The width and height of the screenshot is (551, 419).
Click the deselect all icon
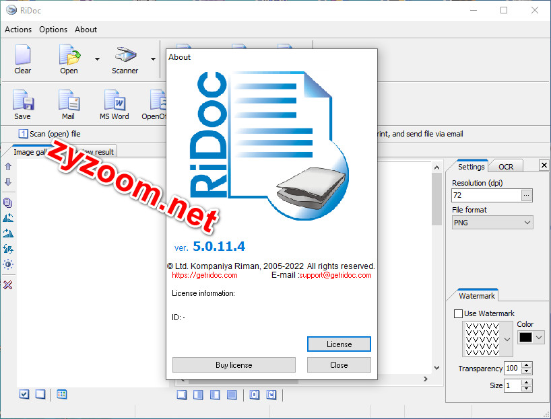click(40, 394)
